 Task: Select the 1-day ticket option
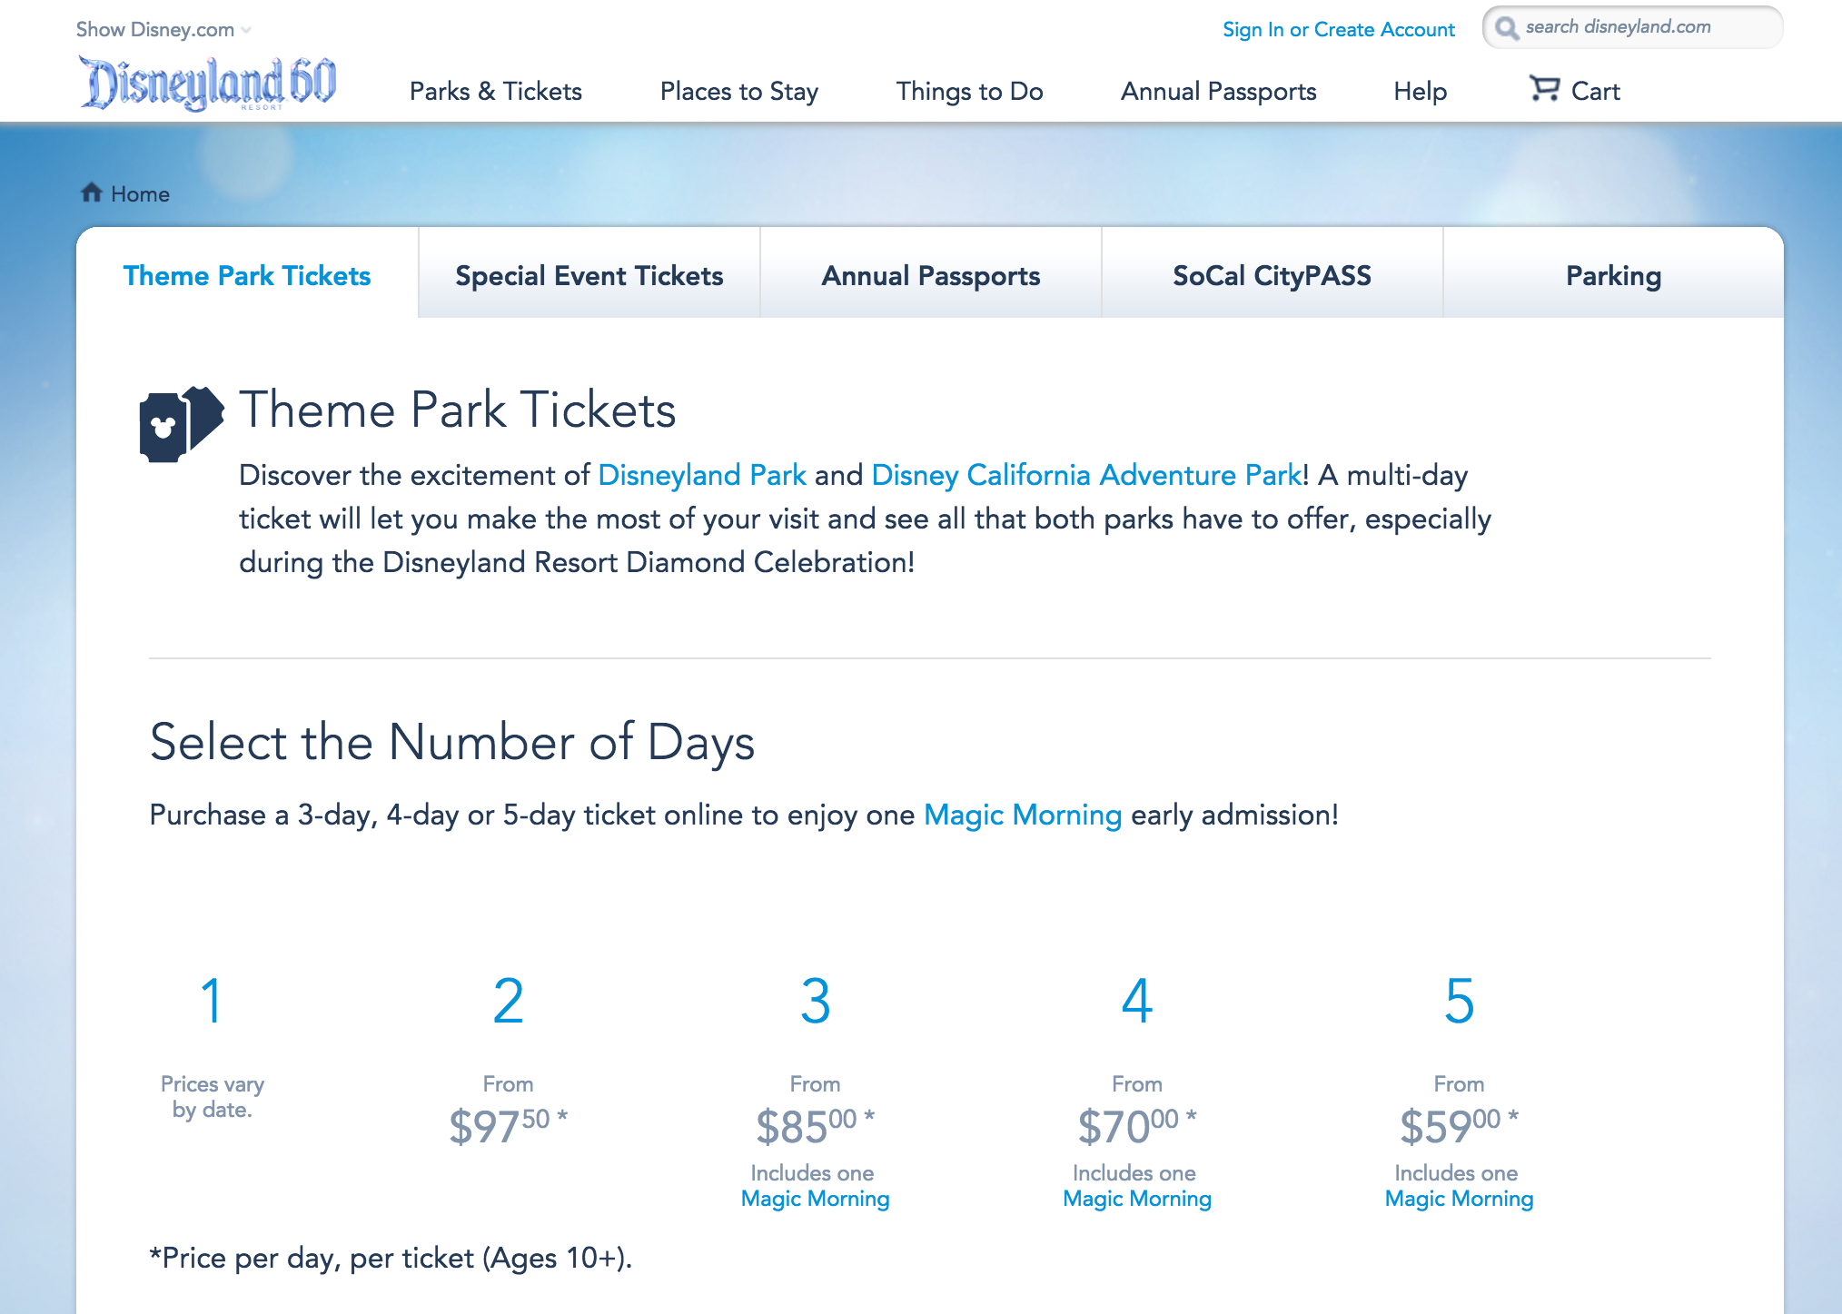point(212,1001)
